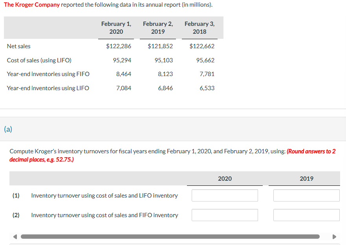Click the $122,286 net sales value
This screenshot has height=245, width=346.
121,46
